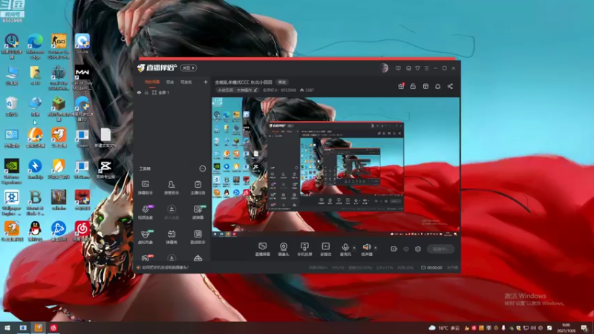
Task: Open the 读弹幕 read danmaku tool
Action: coord(198,212)
